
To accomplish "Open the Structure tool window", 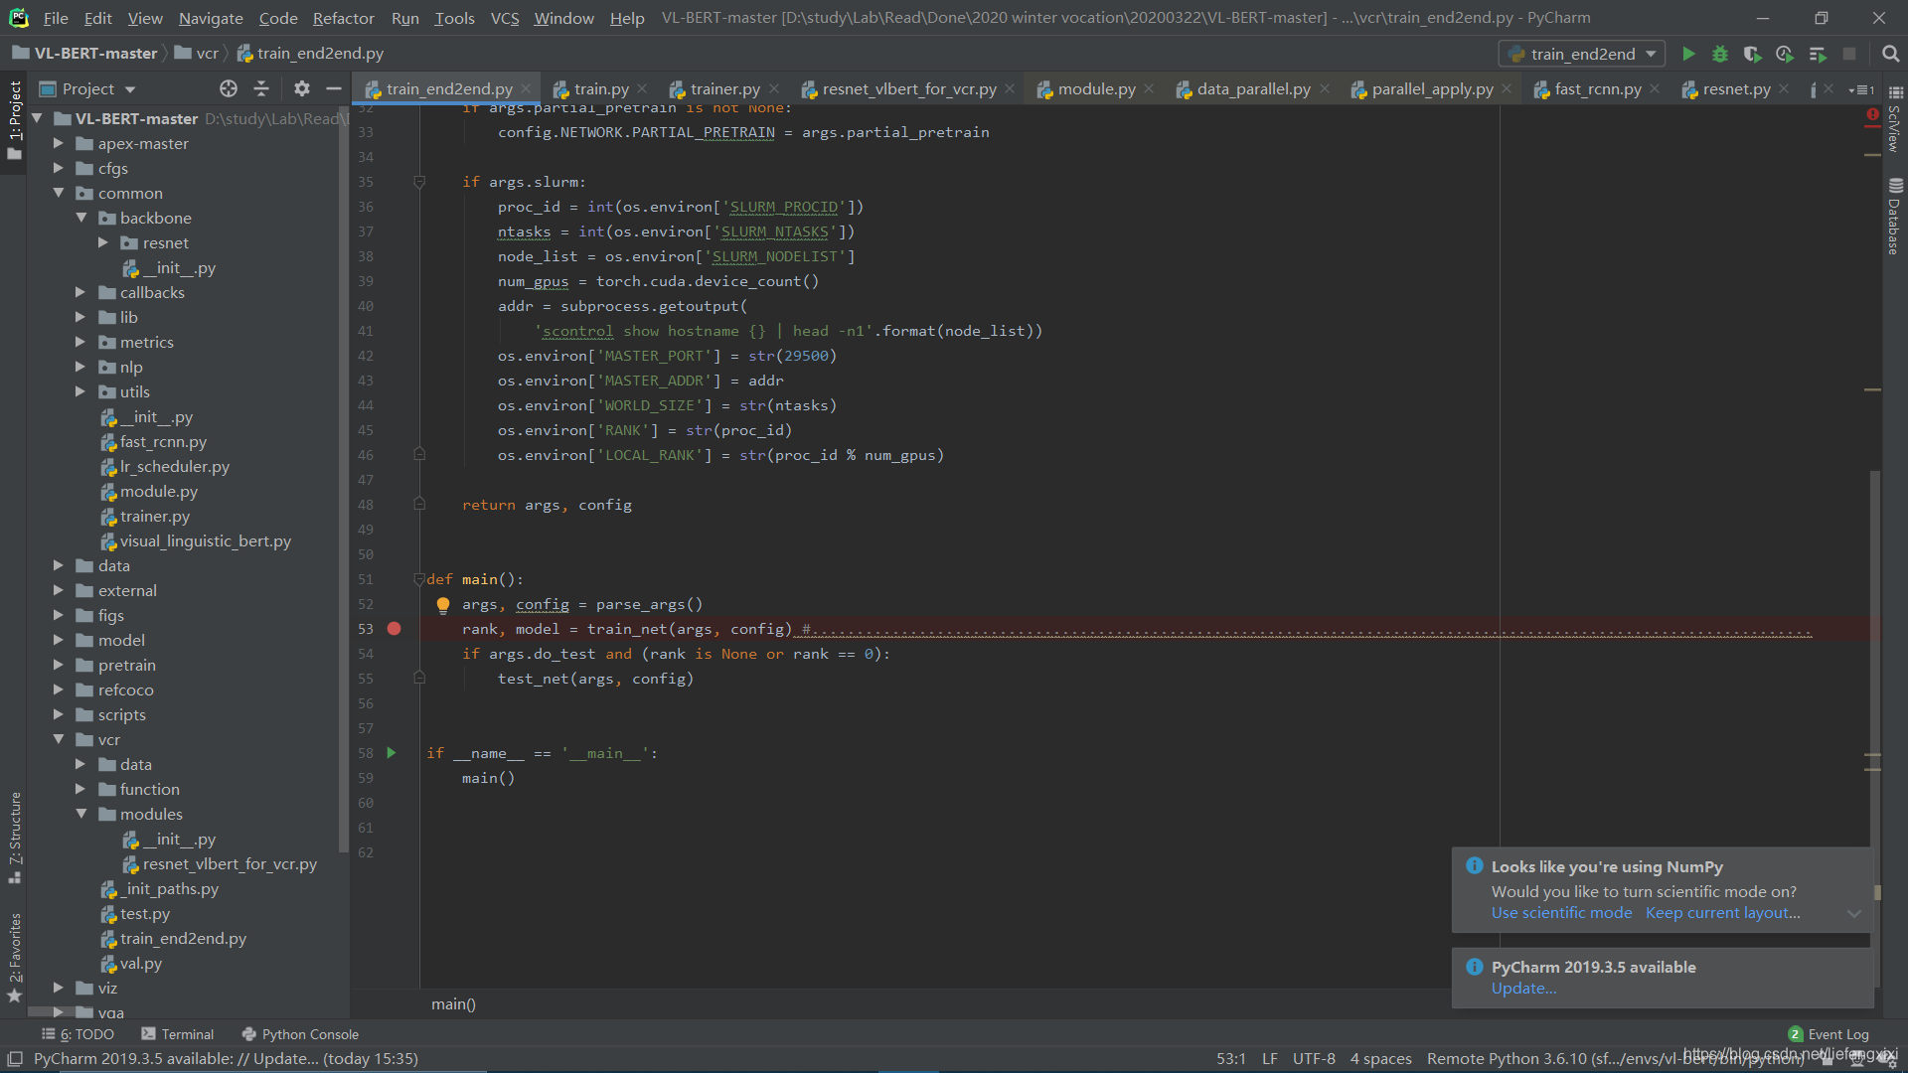I will point(15,838).
